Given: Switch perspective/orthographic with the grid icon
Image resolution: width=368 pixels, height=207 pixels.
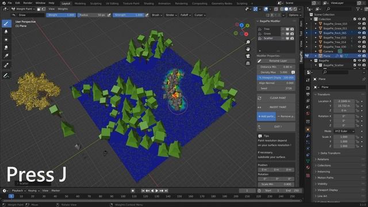Looking at the screenshot, I should [x=248, y=63].
